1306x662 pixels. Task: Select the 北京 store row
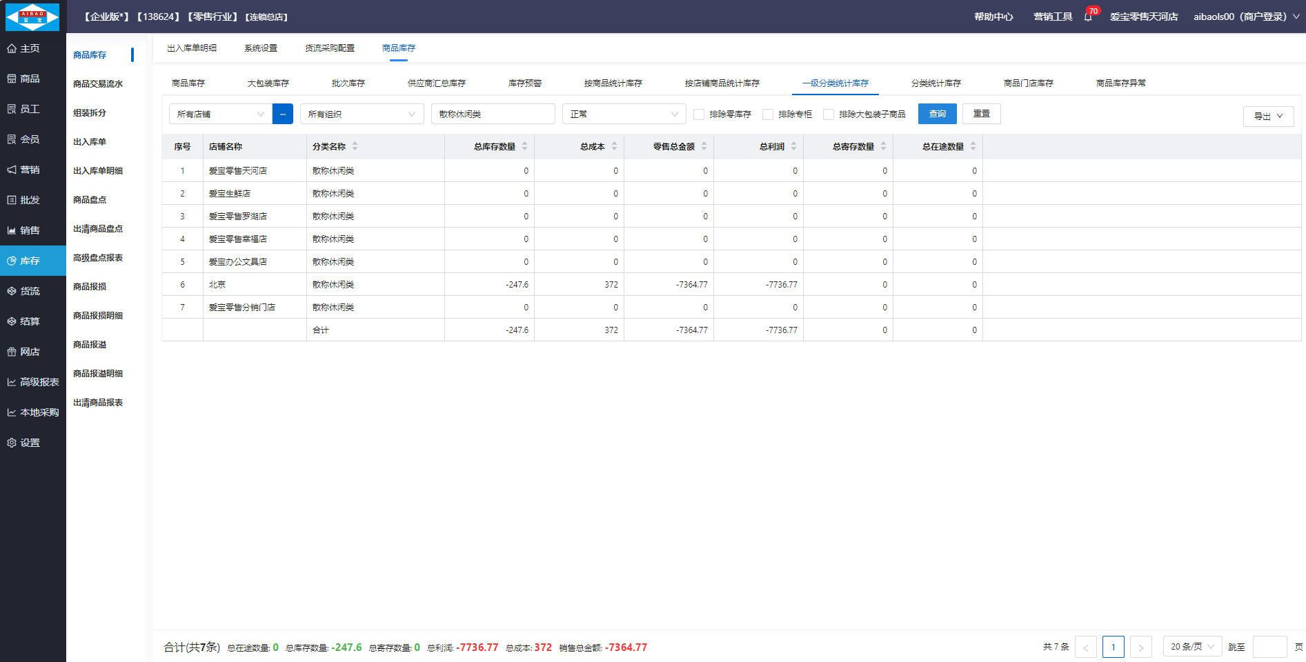(x=731, y=284)
